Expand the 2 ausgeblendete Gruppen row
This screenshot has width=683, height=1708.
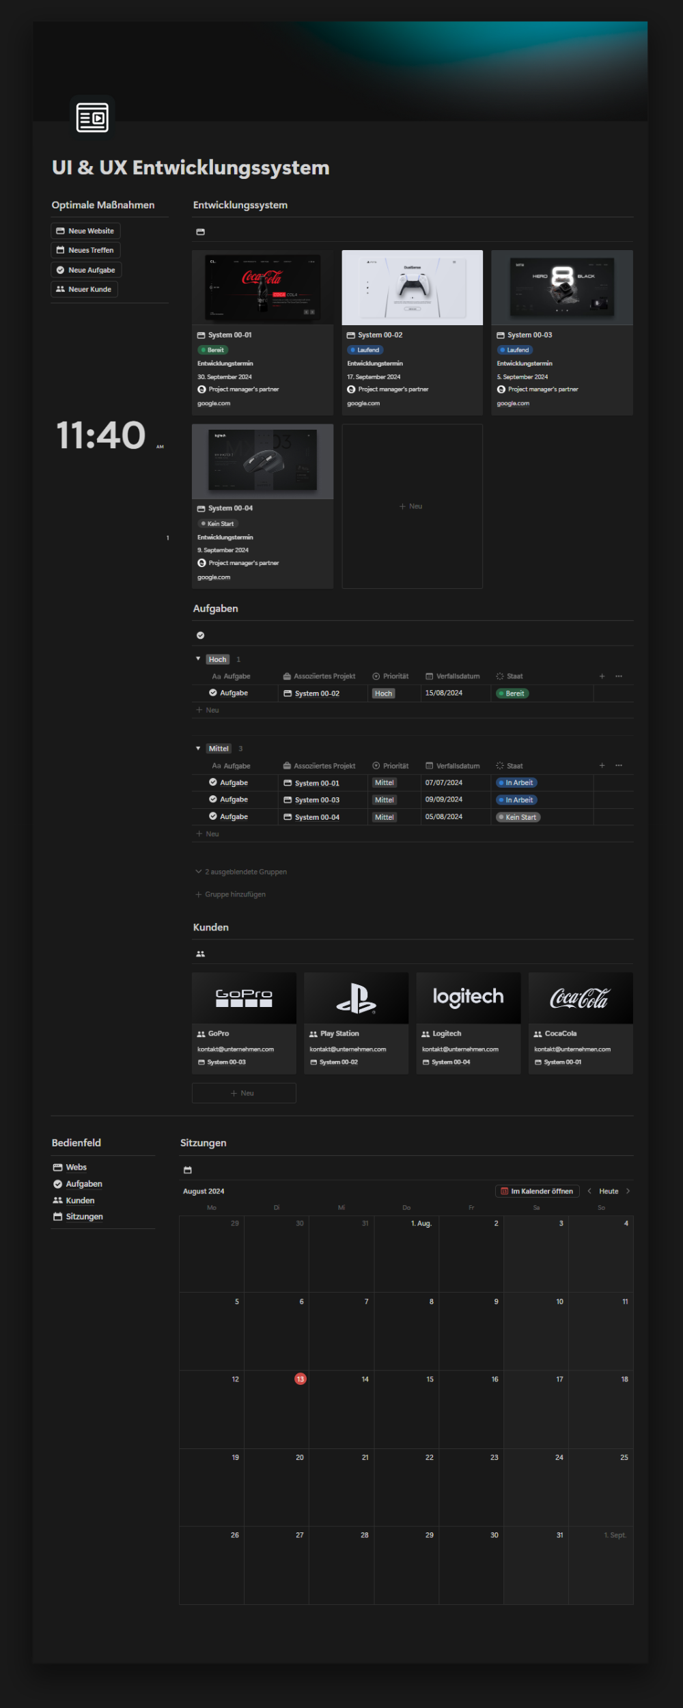241,872
